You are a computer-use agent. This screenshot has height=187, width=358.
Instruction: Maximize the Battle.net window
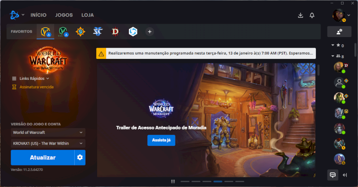click(x=342, y=3)
